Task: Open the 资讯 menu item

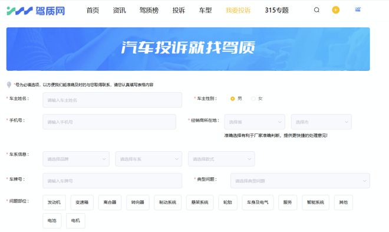Action: (x=119, y=10)
